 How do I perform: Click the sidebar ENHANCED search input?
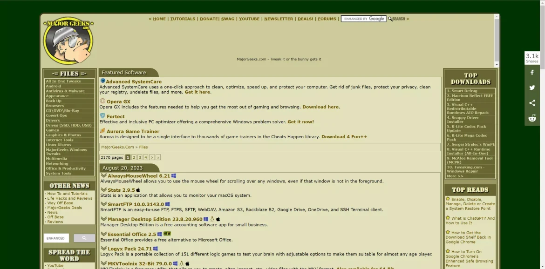(56, 238)
